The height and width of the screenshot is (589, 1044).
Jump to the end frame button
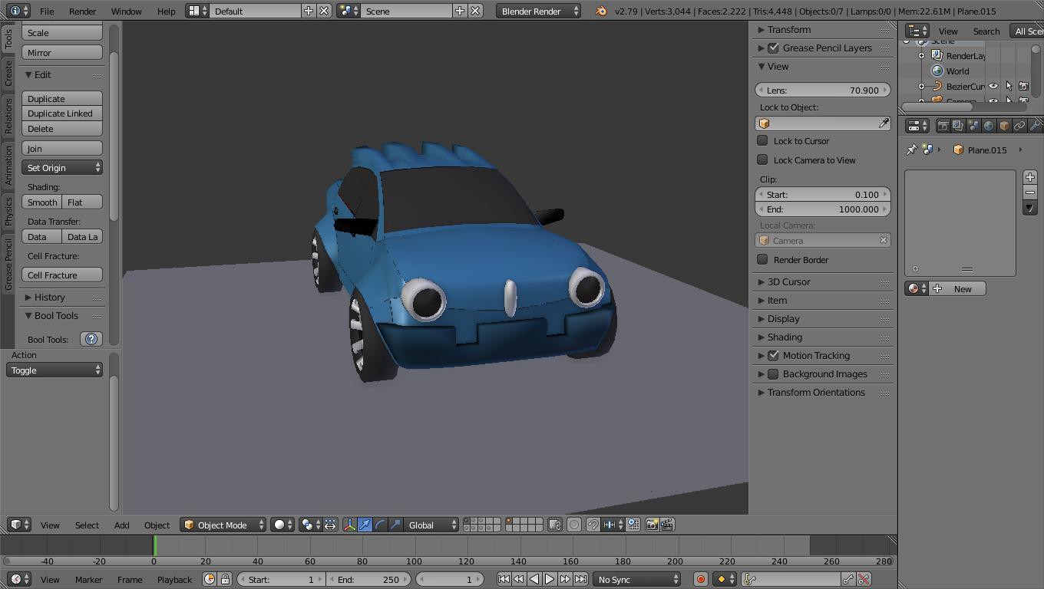click(581, 579)
